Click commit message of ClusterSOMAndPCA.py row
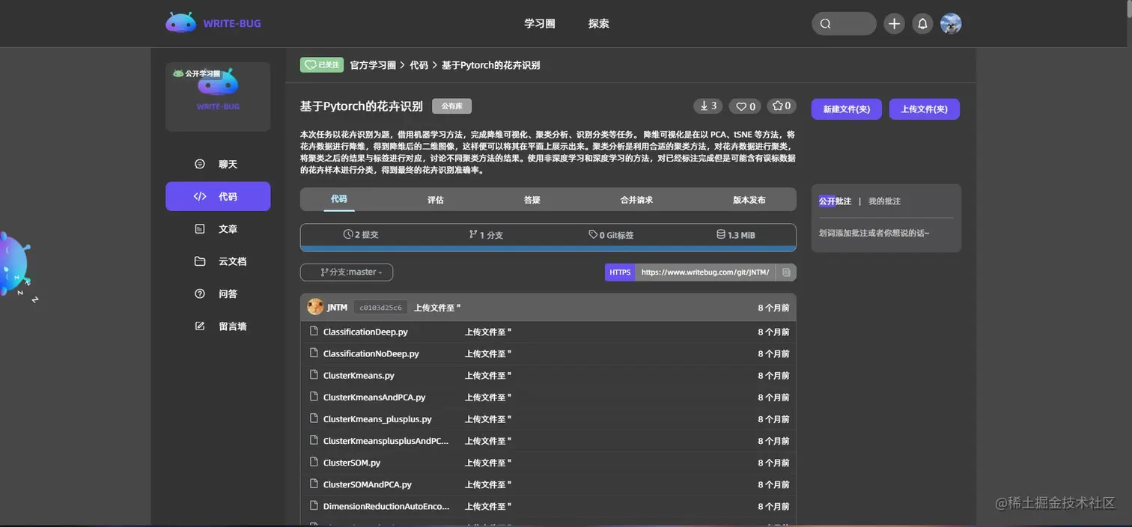 point(488,484)
